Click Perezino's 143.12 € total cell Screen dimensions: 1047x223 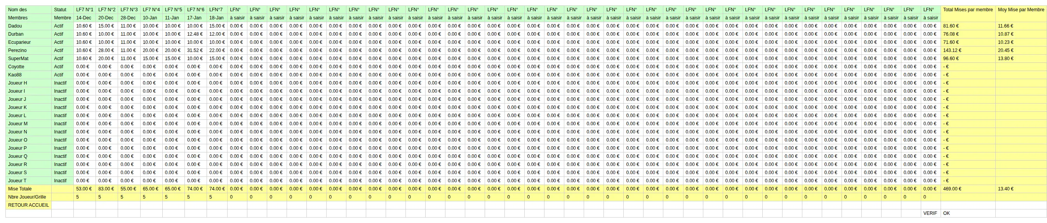point(968,50)
